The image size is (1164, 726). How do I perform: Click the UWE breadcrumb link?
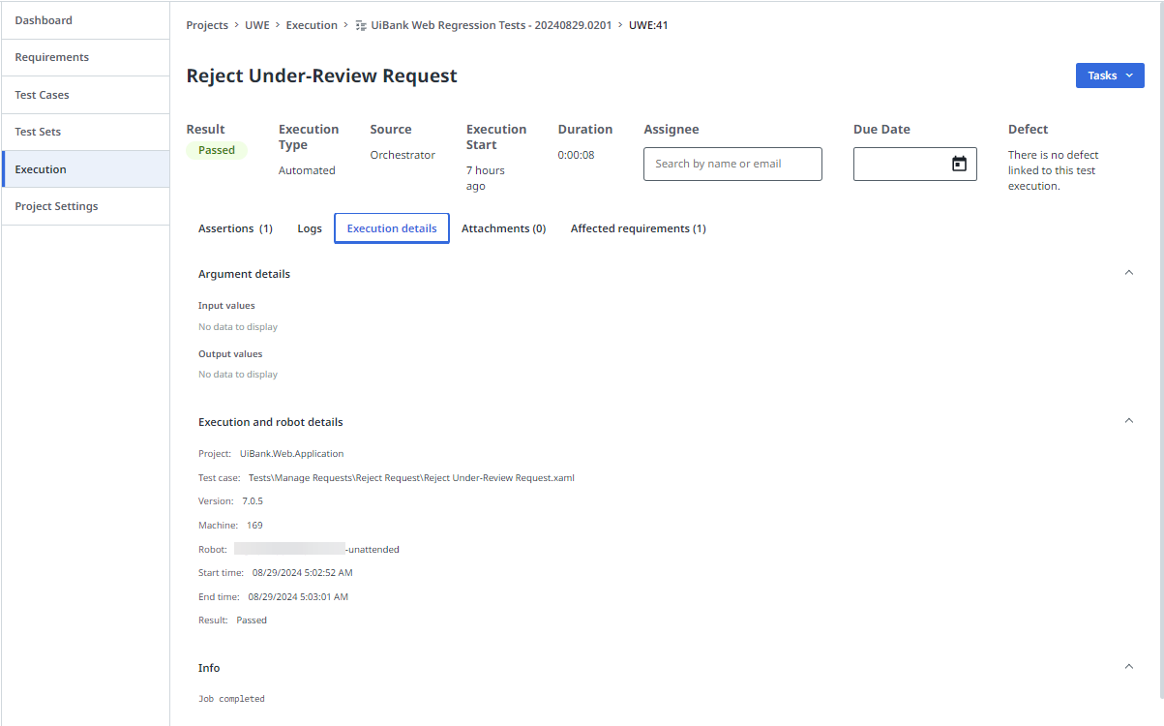pyautogui.click(x=256, y=24)
